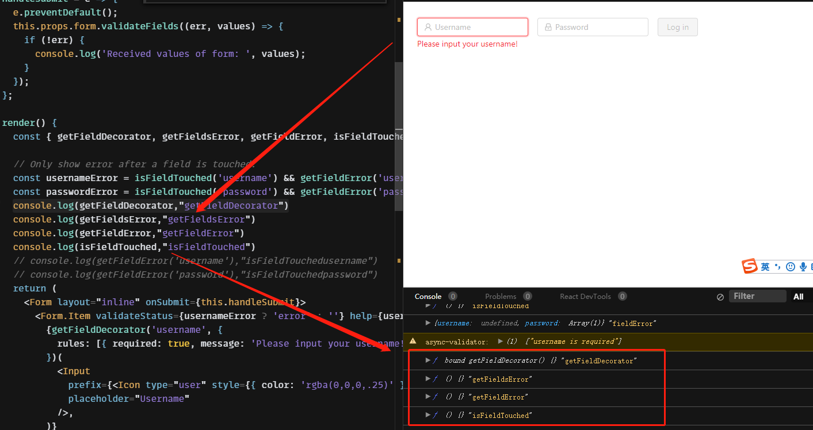The image size is (813, 430).
Task: Click the "getFieldDecorator" string in console output
Action: pyautogui.click(x=598, y=360)
